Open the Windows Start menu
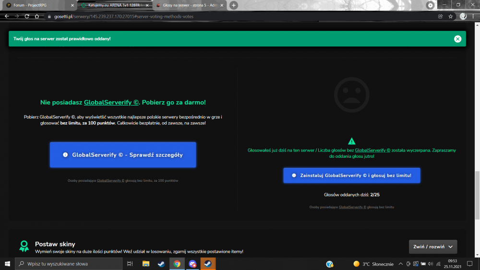Image resolution: width=480 pixels, height=270 pixels. [7, 264]
